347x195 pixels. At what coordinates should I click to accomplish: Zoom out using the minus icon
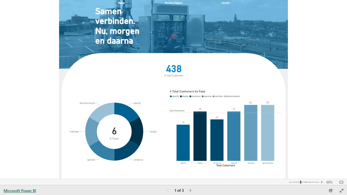click(290, 182)
